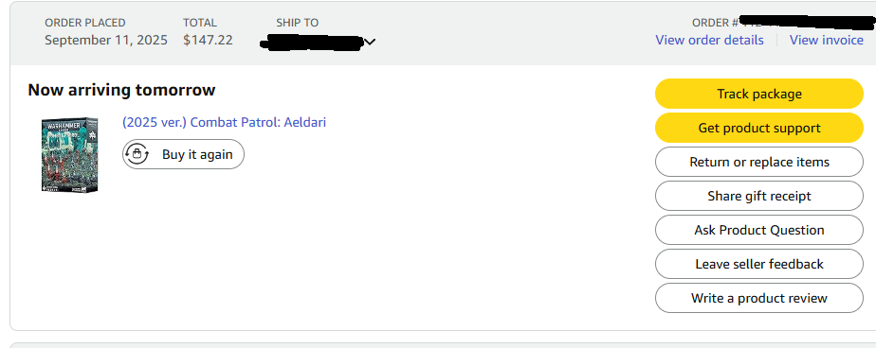Open Leave seller feedback
The height and width of the screenshot is (348, 876).
759,264
